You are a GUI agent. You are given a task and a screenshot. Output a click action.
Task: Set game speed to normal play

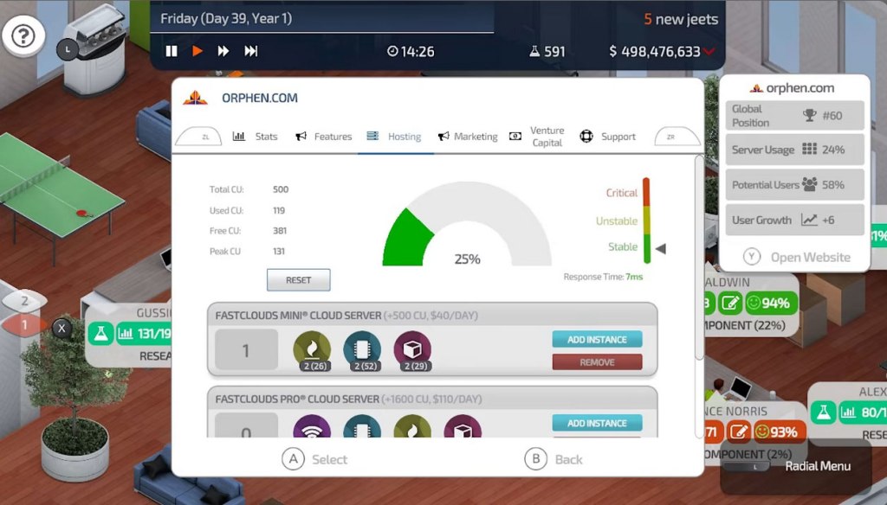197,52
